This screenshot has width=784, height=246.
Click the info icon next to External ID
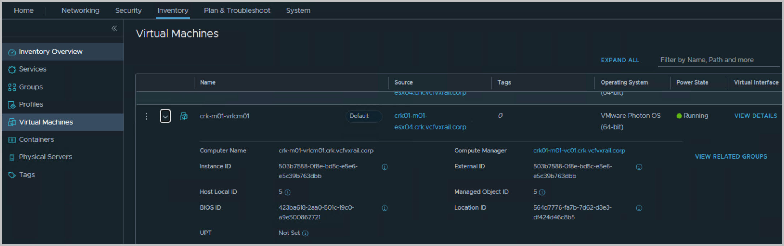coord(639,167)
